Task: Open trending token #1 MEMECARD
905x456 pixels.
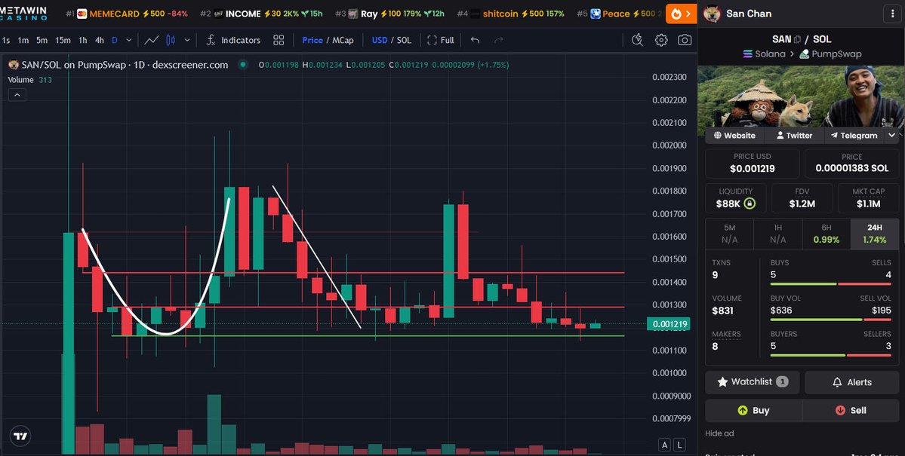Action: point(127,14)
